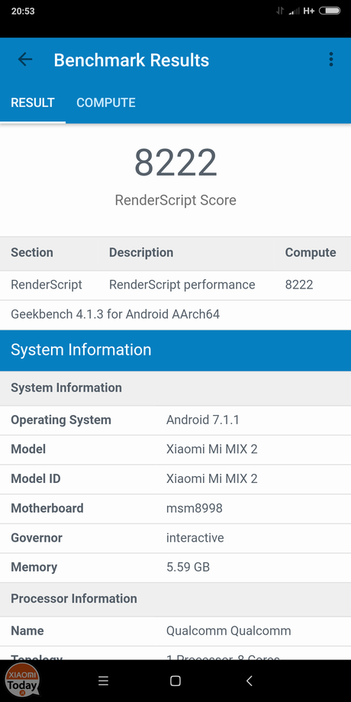
Task: Tap the Qualcomm Qualcomm processor name
Action: 229,631
